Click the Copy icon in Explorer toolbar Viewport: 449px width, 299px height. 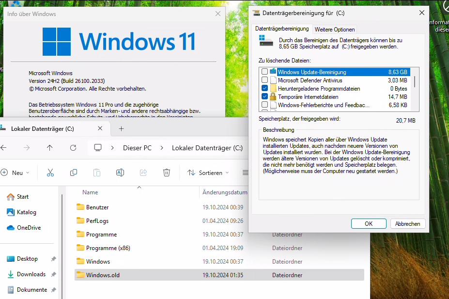coord(74,173)
